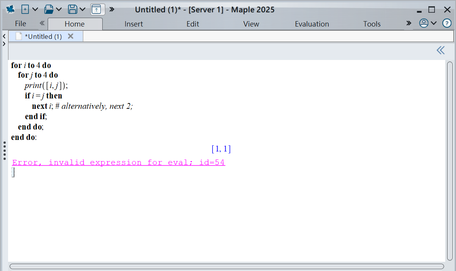Screen dimensions: 456x271
Task: Show more ribbon tabs after Tools
Action: tap(409, 23)
